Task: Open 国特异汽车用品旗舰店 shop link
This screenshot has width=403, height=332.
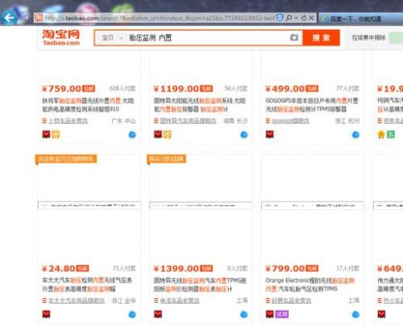Action: point(188,121)
